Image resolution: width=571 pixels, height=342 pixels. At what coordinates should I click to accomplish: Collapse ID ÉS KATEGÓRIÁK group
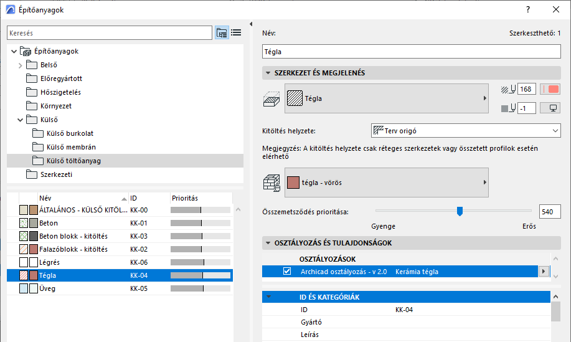pos(269,297)
